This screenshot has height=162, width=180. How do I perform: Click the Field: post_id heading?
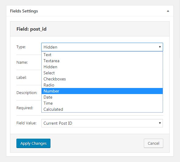coord(31,29)
